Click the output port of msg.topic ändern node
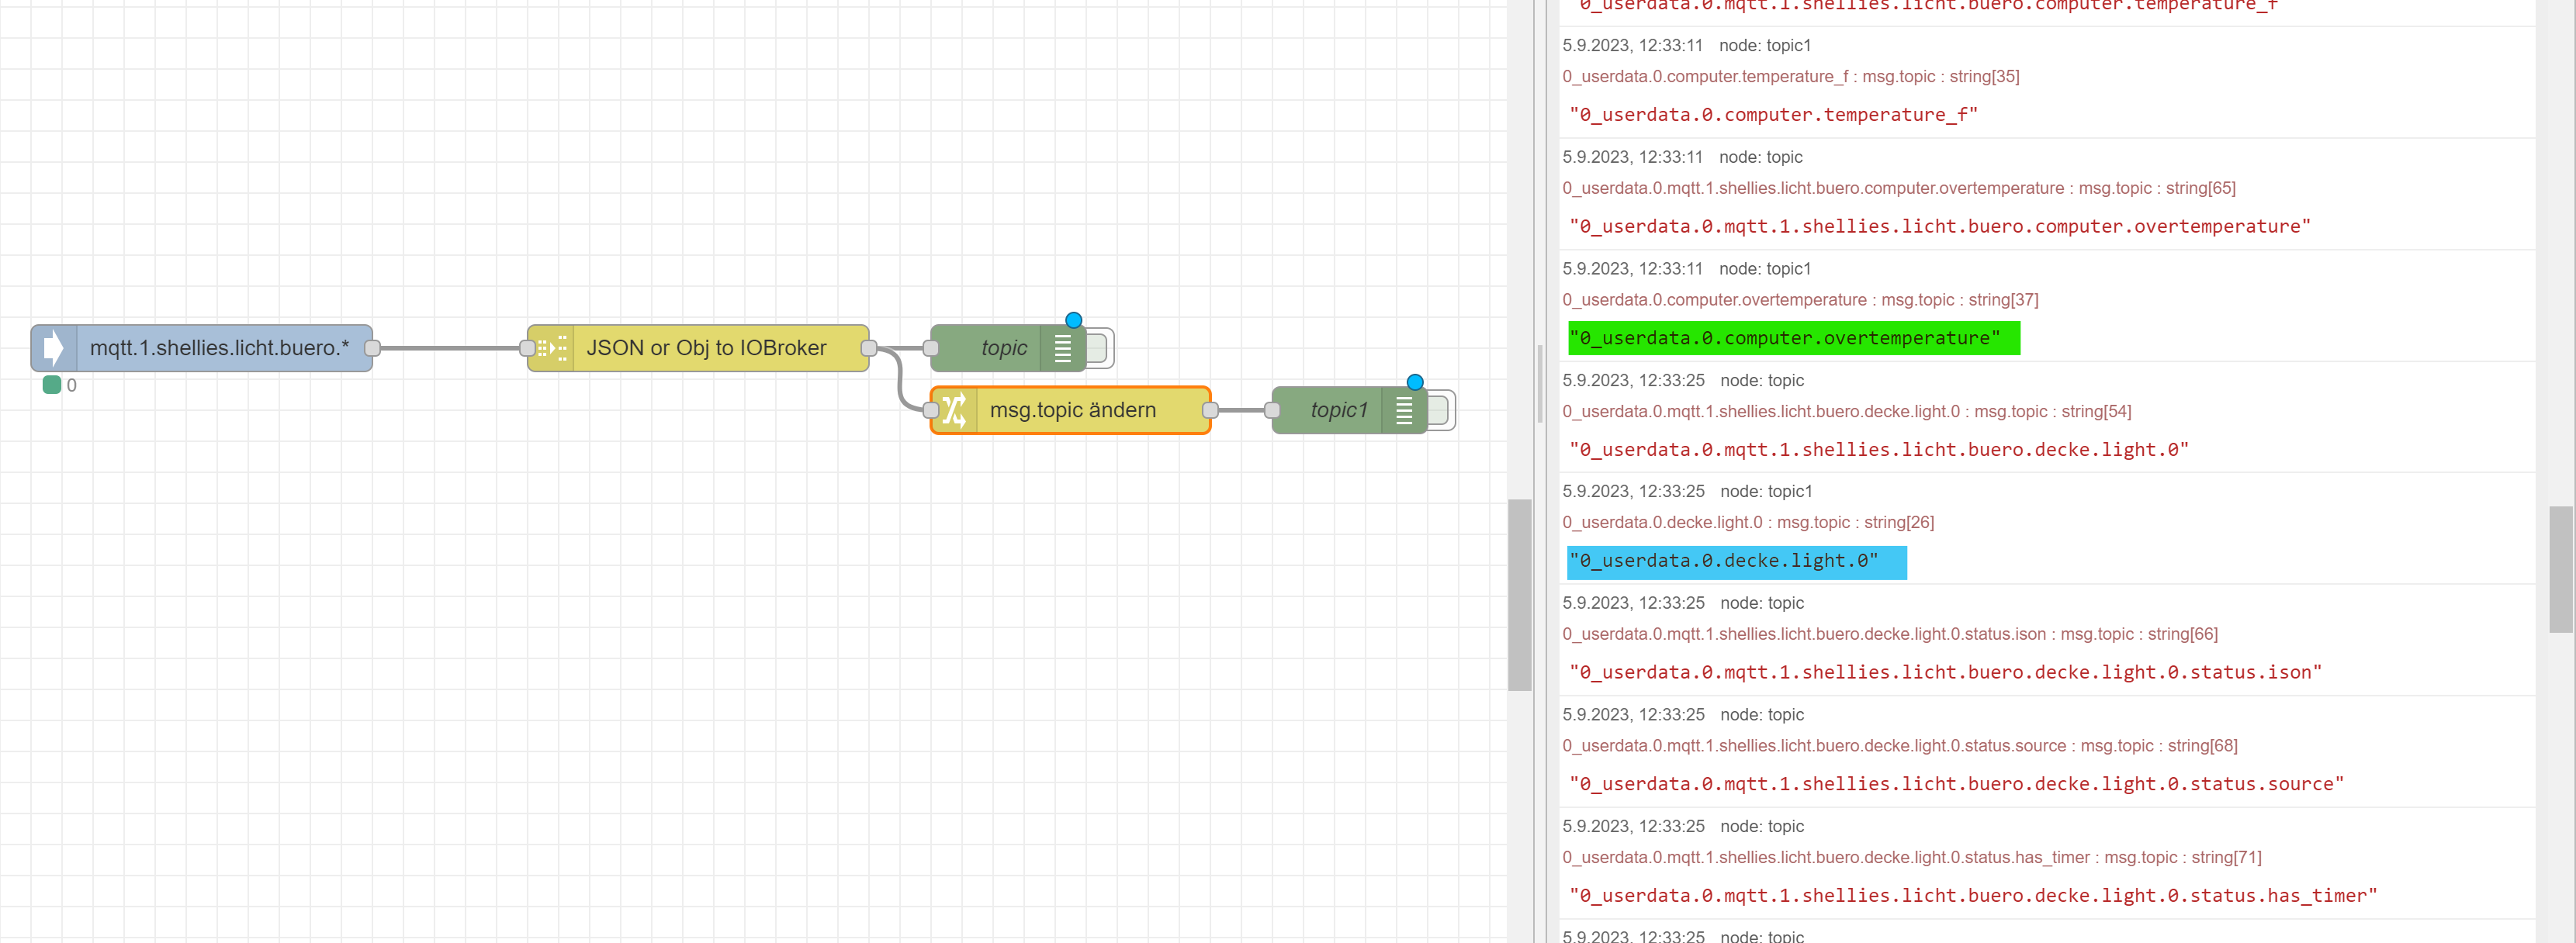Viewport: 2576px width, 943px height. pos(1210,410)
